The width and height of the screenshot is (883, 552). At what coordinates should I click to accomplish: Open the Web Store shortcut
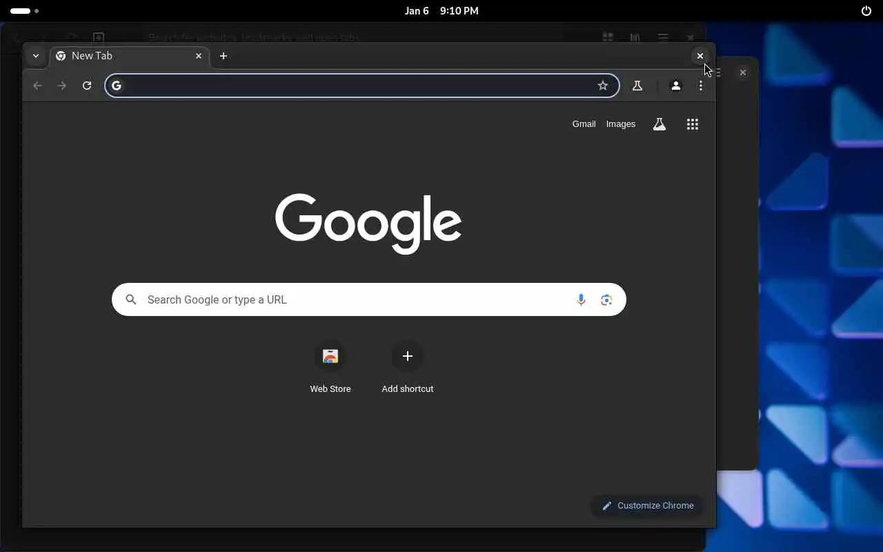click(x=330, y=369)
